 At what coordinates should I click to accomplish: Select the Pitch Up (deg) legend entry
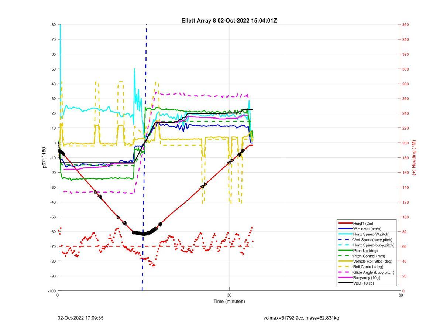(359, 251)
